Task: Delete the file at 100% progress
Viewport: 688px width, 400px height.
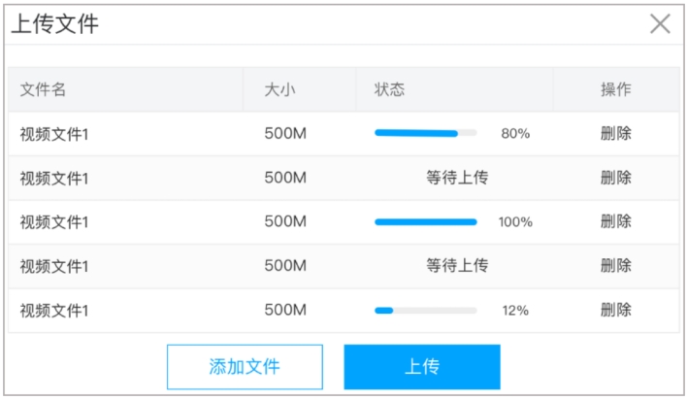Action: (x=615, y=221)
